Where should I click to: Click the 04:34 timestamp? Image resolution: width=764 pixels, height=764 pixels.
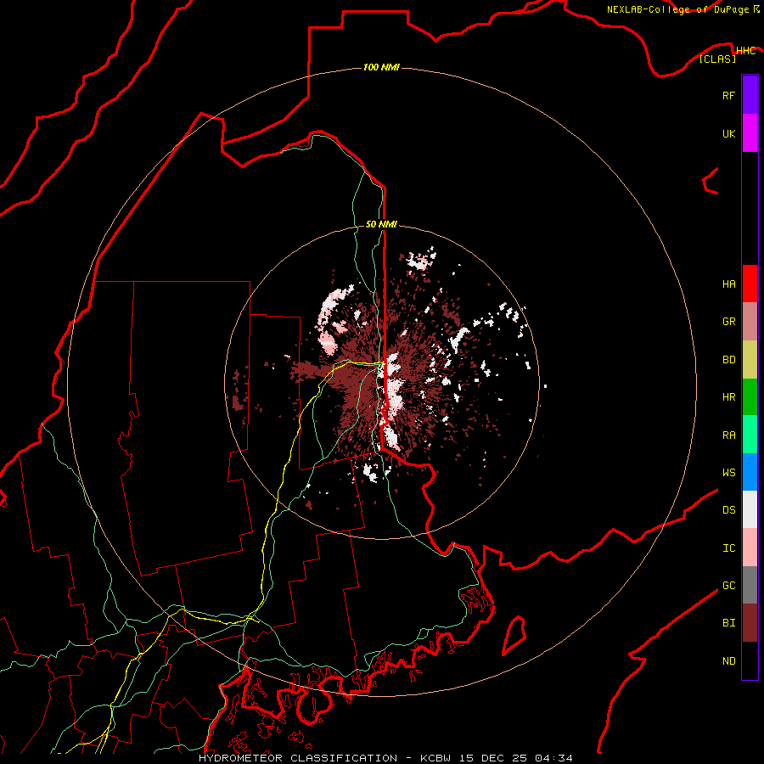pyautogui.click(x=553, y=758)
